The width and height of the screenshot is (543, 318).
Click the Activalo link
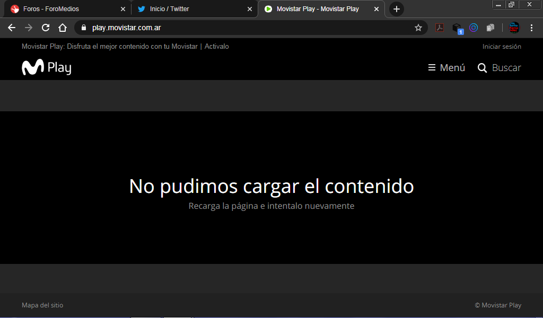(x=217, y=46)
